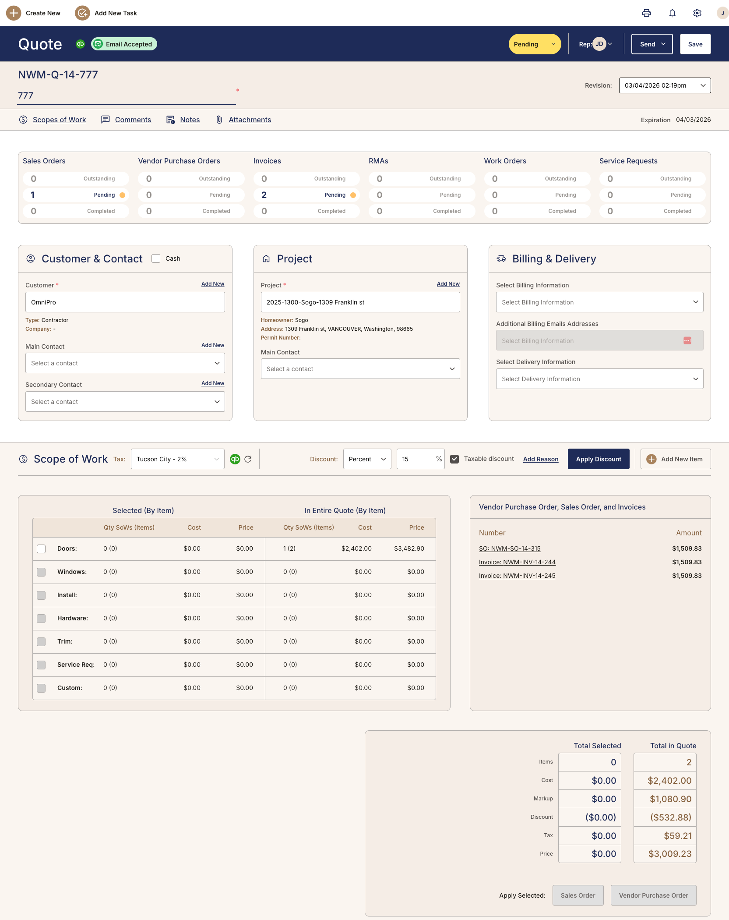
Task: Click the Apply Discount button
Action: (x=599, y=459)
